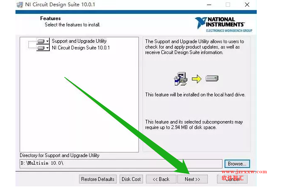Screen dimensions: 281x191
Task: Open Support and Upgrade Utility feature dropdown
Action: coord(43,41)
